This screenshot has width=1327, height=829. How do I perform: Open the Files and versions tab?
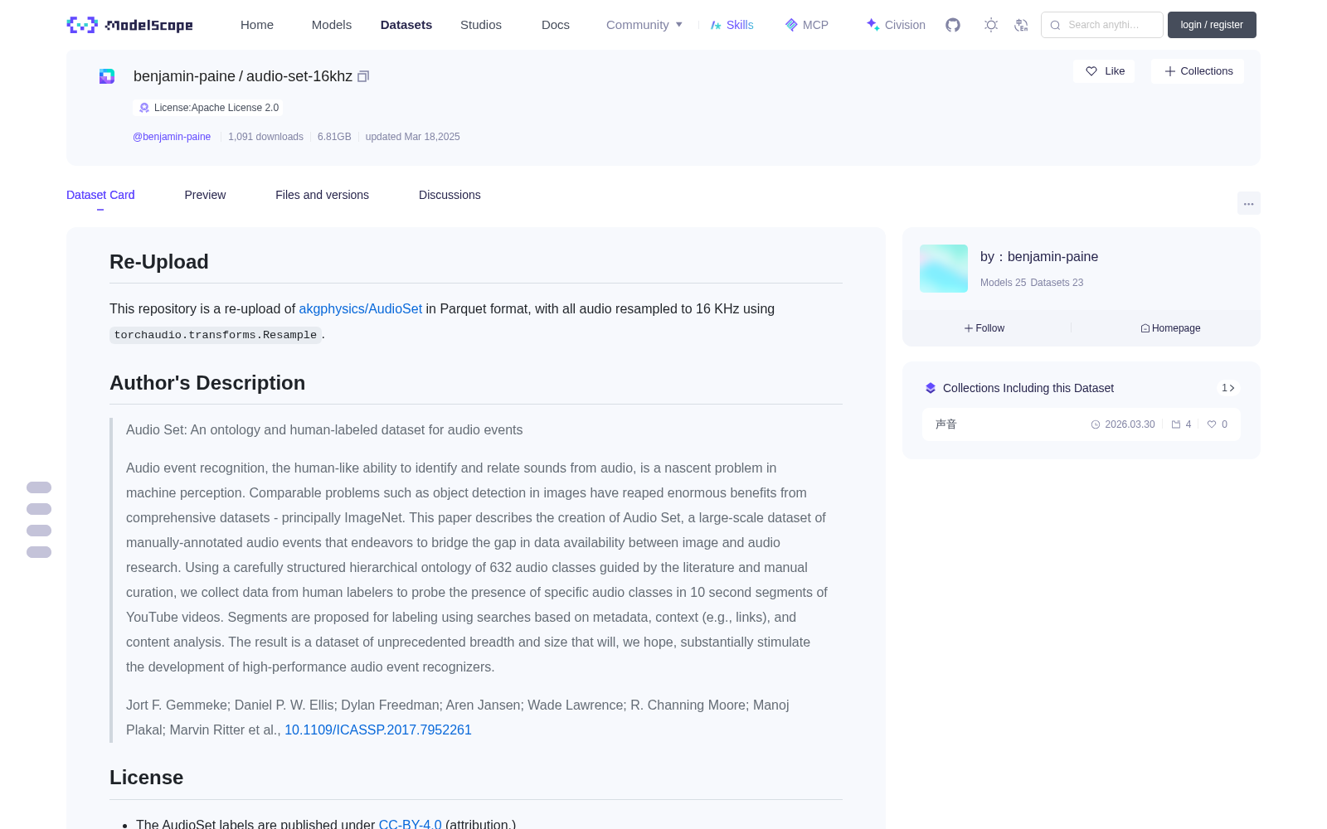point(322,195)
